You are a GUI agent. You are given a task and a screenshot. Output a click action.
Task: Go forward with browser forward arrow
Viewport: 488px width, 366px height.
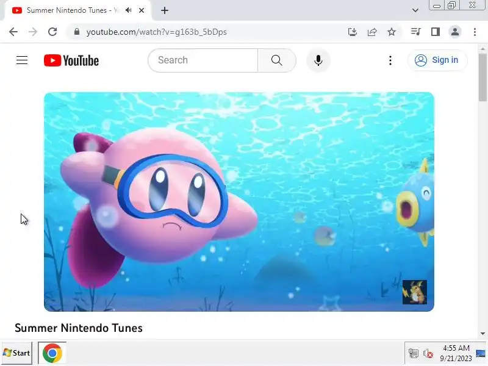pos(33,32)
